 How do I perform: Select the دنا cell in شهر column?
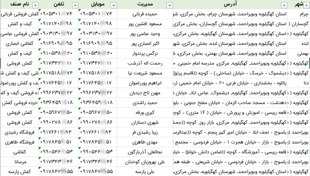click(x=299, y=83)
